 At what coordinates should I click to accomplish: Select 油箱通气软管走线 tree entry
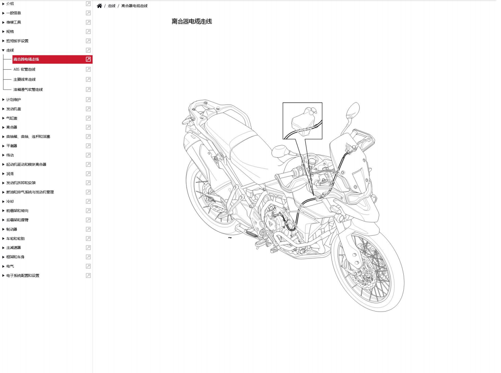[28, 90]
